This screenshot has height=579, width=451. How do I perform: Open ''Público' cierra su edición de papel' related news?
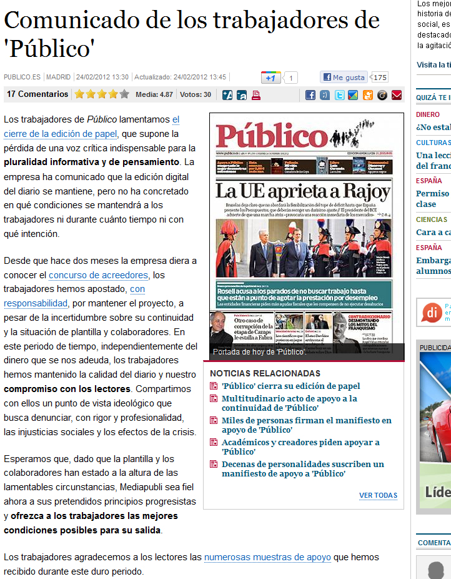click(290, 386)
